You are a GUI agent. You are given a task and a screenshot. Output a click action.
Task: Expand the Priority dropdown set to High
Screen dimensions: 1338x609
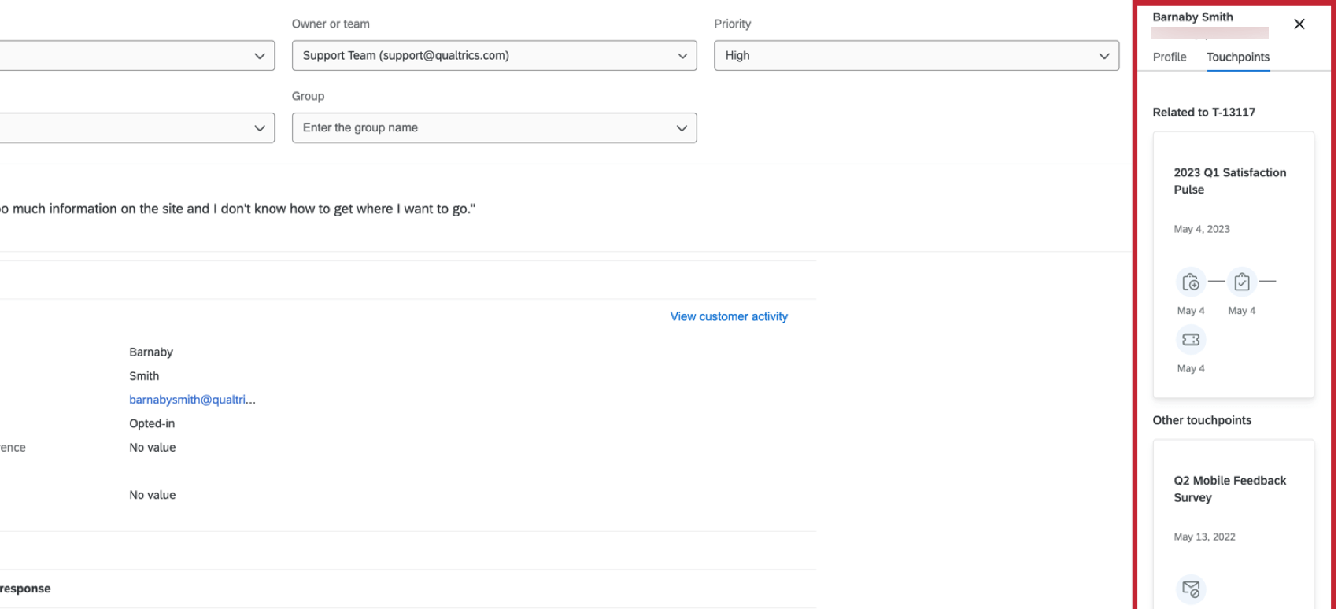point(916,56)
